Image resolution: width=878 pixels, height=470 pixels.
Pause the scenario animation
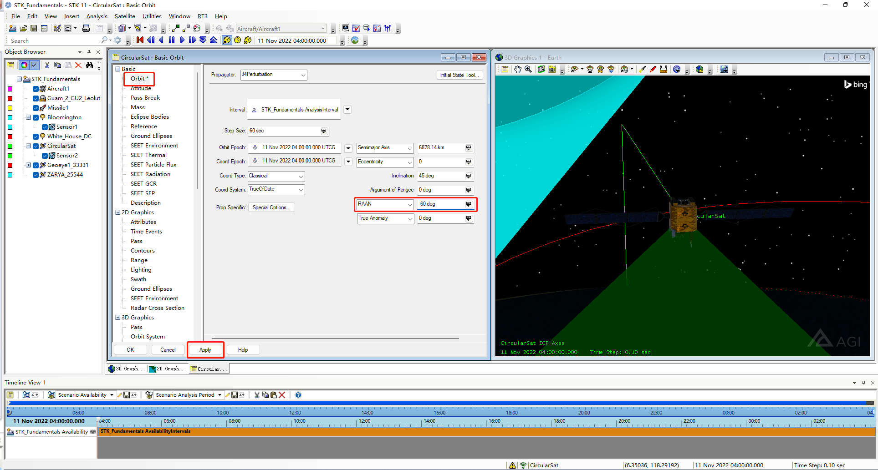pos(172,40)
